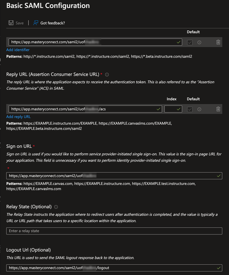This screenshot has height=275, width=229.
Task: Click the Sign on URL input field
Action: [x=110, y=176]
